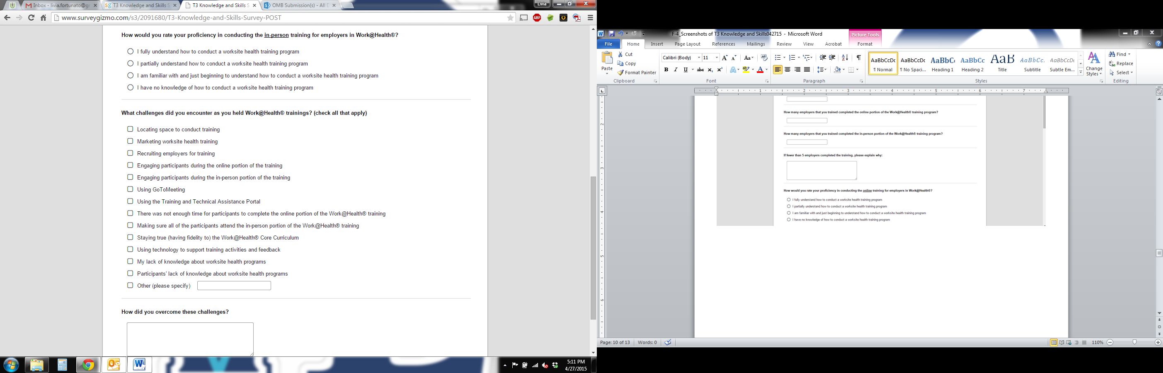Click the Copy button in Clipboard group

(x=627, y=64)
